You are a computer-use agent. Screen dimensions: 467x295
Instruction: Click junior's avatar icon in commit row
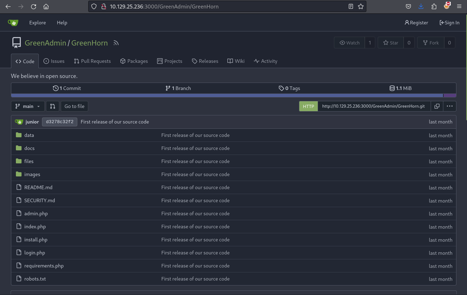(19, 122)
